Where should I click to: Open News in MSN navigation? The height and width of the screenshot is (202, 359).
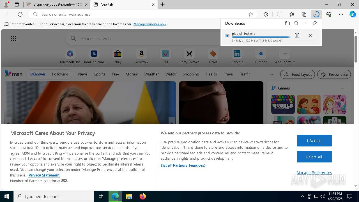pos(83,74)
